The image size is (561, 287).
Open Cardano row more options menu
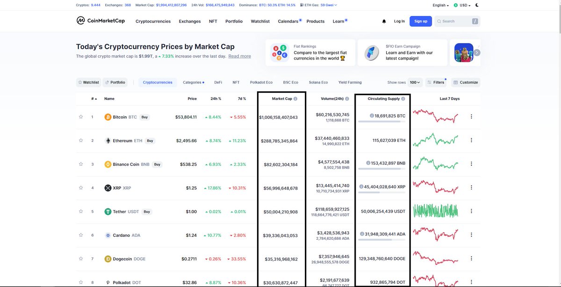tap(471, 235)
